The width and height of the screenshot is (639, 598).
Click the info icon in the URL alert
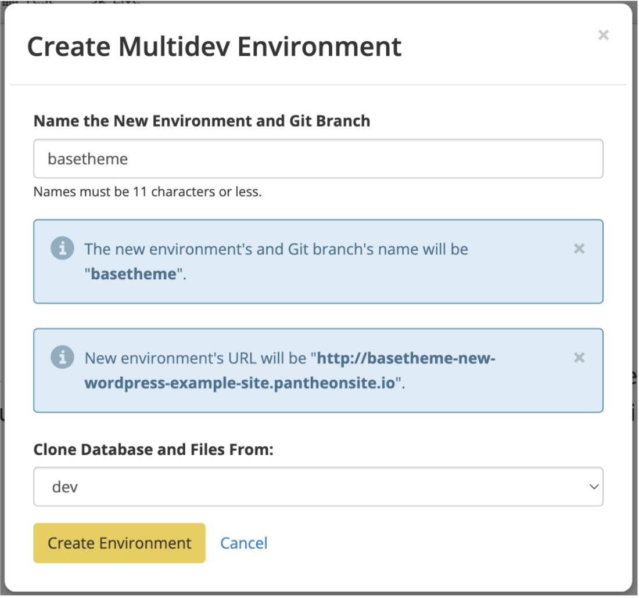pos(62,358)
